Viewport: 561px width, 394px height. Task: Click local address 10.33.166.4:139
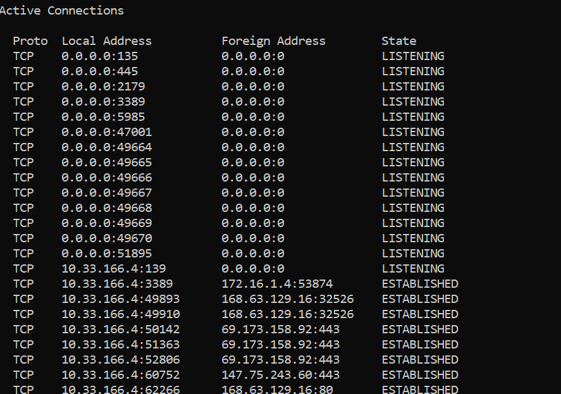point(114,268)
